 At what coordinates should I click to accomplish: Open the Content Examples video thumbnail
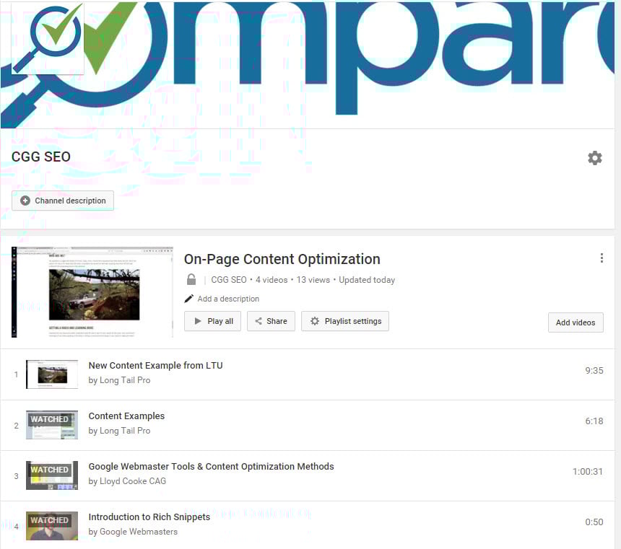click(52, 425)
